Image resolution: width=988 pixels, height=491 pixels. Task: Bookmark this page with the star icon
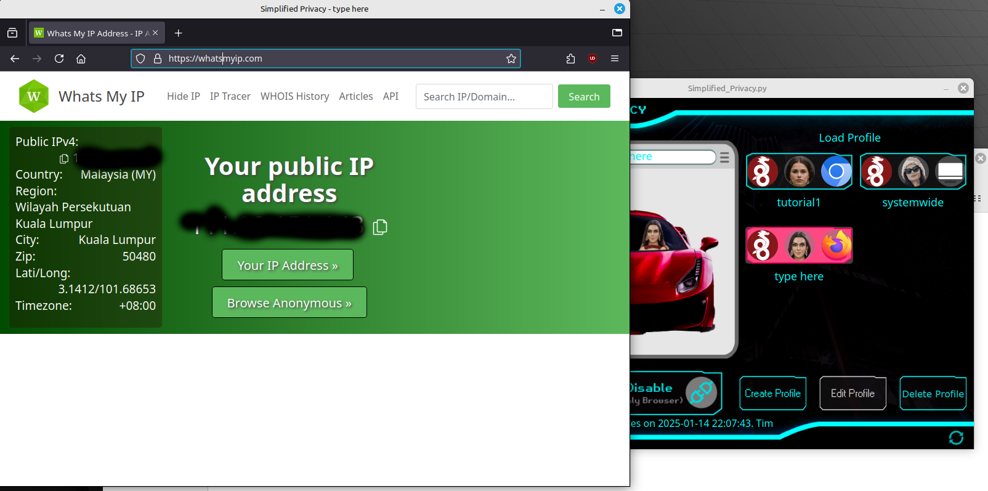[511, 59]
